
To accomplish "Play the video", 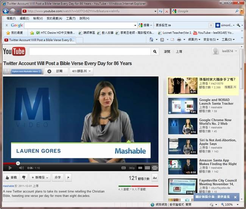I will 10,168.
